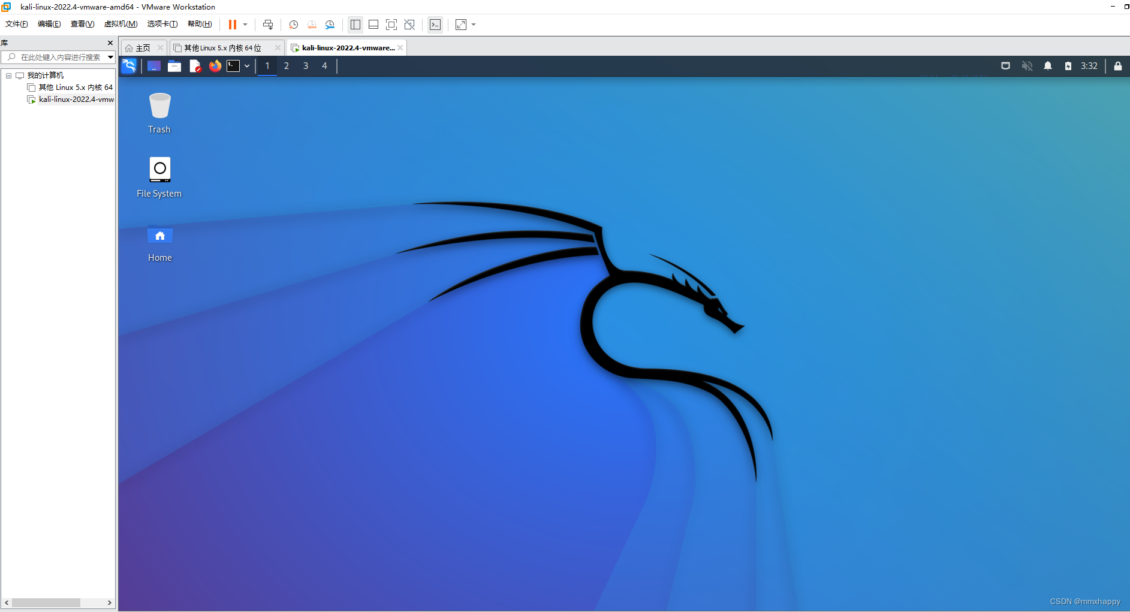1130x612 pixels.
Task: Open power options dropdown beside pause
Action: click(x=245, y=25)
